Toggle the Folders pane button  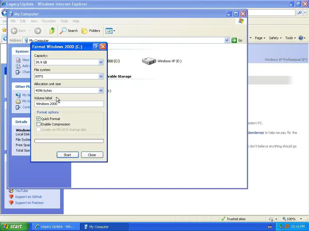pyautogui.click(x=91, y=31)
